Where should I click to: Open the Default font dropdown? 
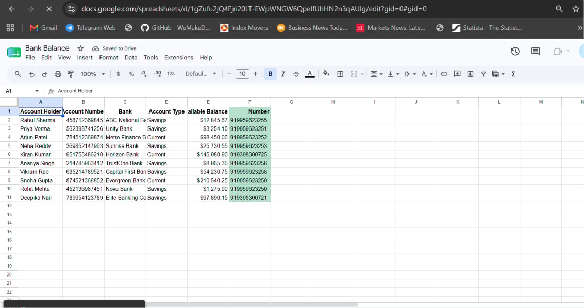[201, 74]
